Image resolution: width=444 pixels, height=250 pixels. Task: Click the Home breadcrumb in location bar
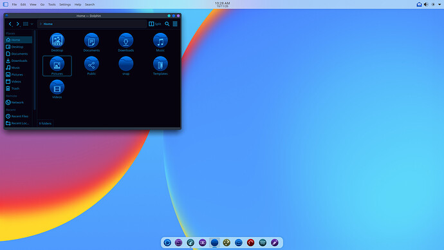48,24
